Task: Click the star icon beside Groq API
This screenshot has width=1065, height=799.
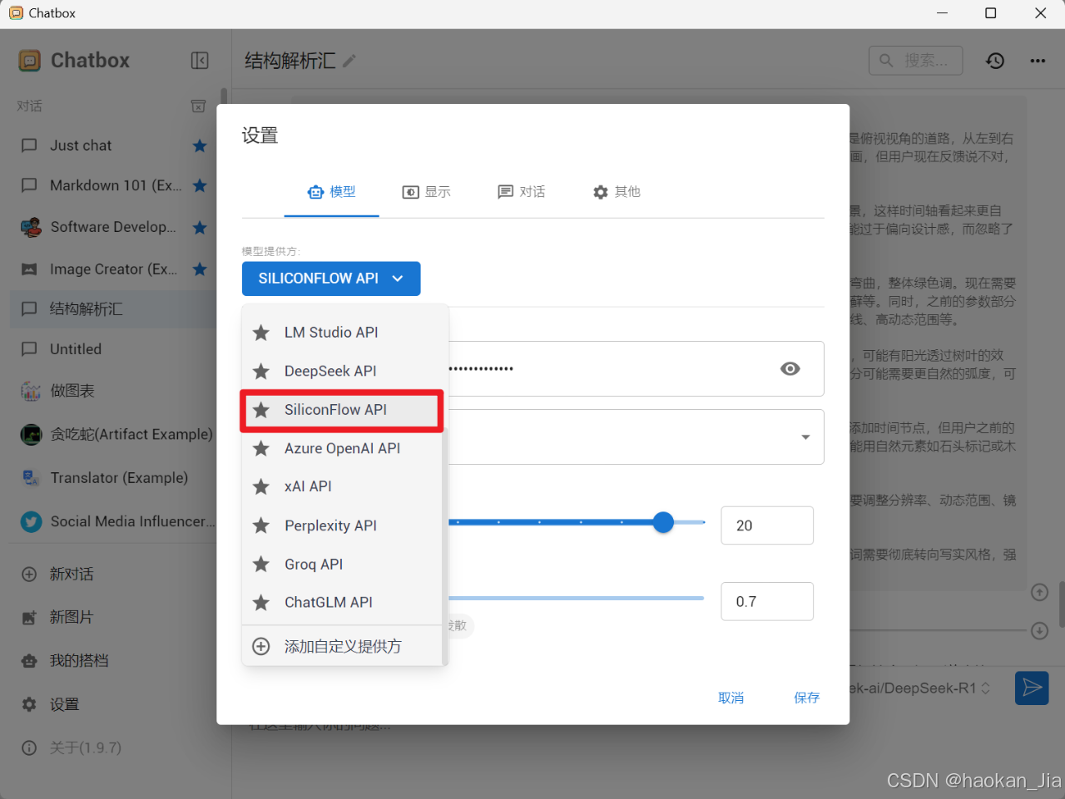Action: pyautogui.click(x=261, y=564)
